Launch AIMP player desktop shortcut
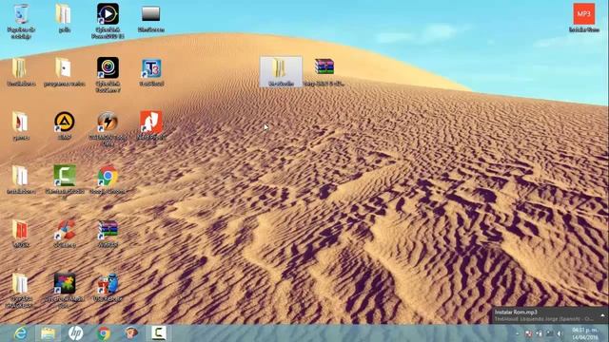 click(65, 125)
